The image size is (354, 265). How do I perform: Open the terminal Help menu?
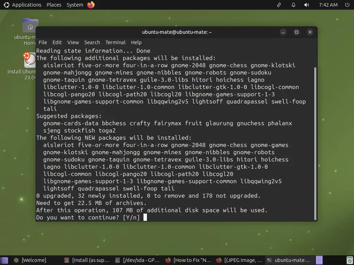click(x=136, y=42)
